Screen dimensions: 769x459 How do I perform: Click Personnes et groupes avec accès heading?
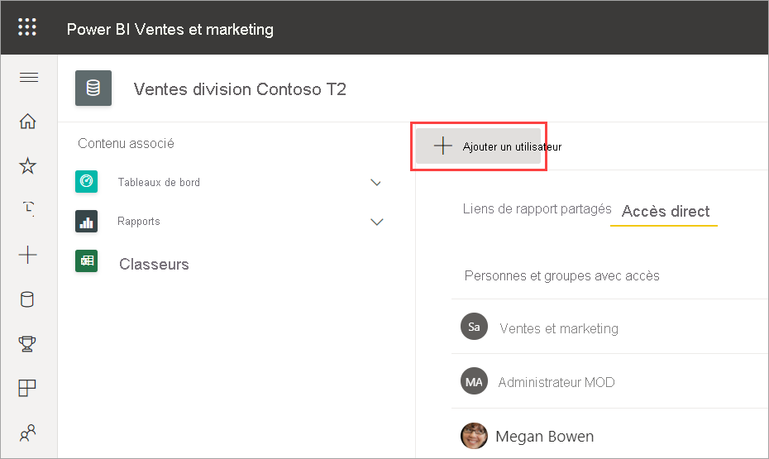tap(562, 275)
